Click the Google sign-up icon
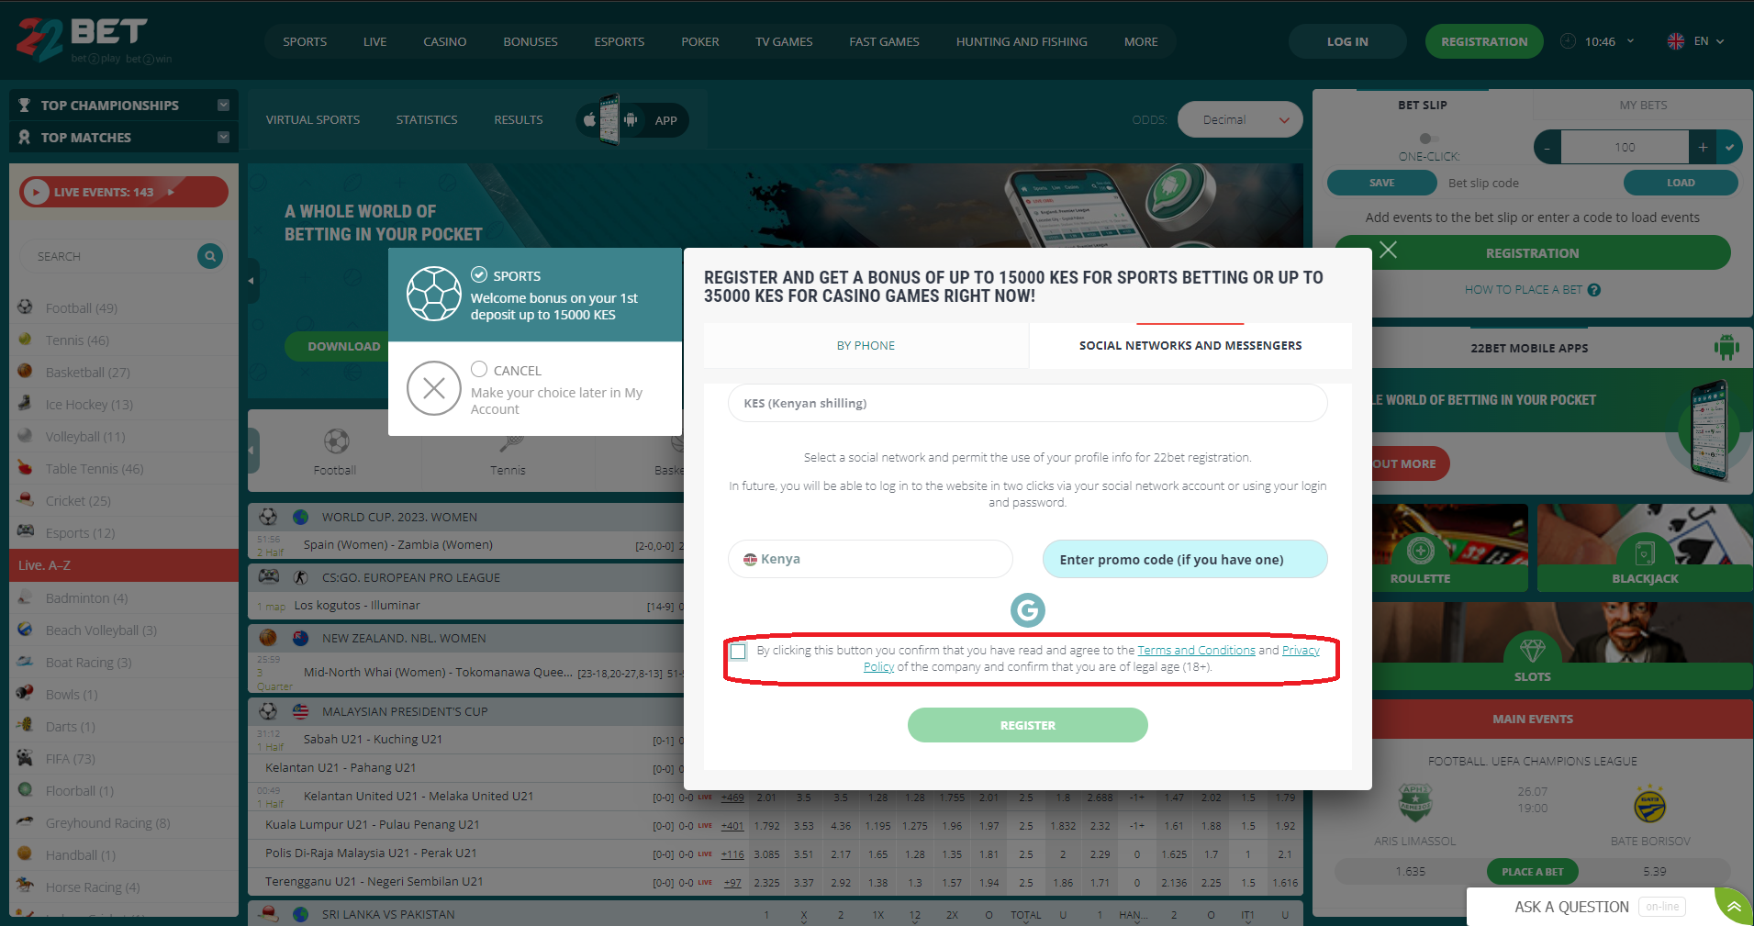Screen dimensions: 1754x926 click(x=1027, y=610)
